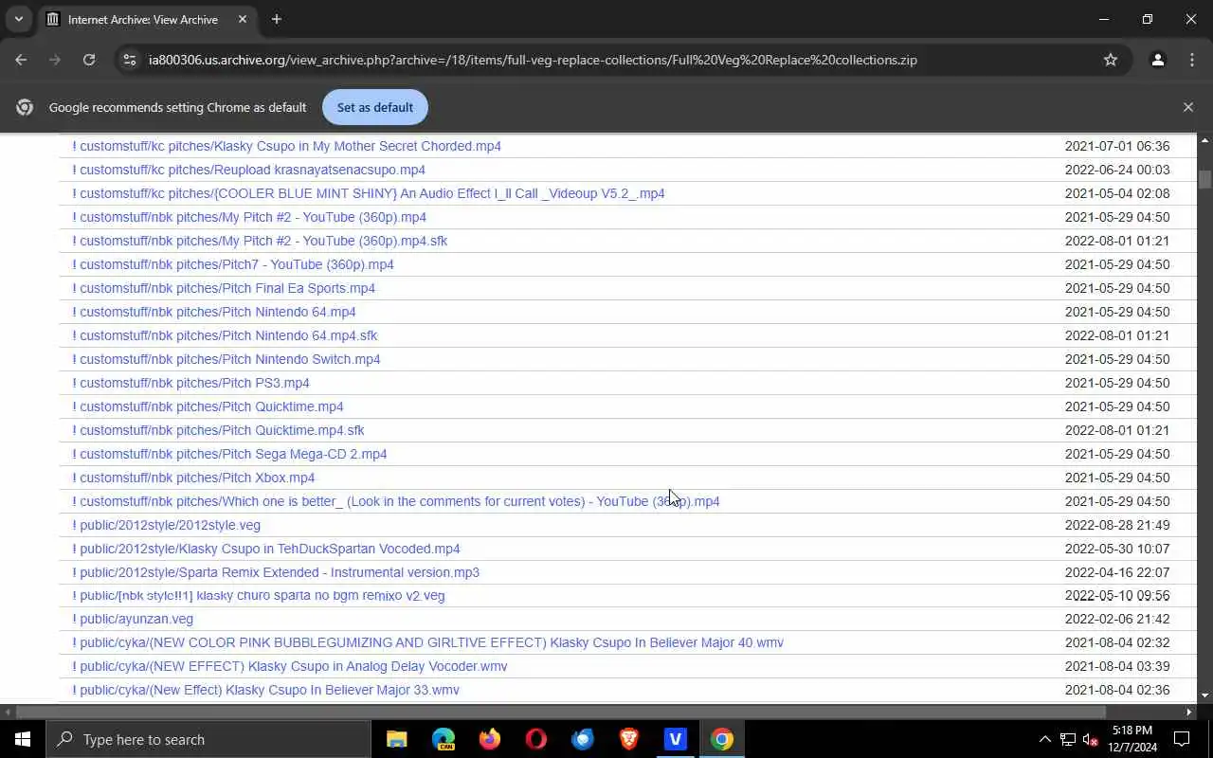
Task: Click the vertical scrollbar thumb
Action: (x=1204, y=180)
